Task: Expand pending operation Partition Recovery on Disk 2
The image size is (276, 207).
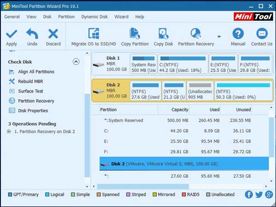Action: (x=9, y=132)
